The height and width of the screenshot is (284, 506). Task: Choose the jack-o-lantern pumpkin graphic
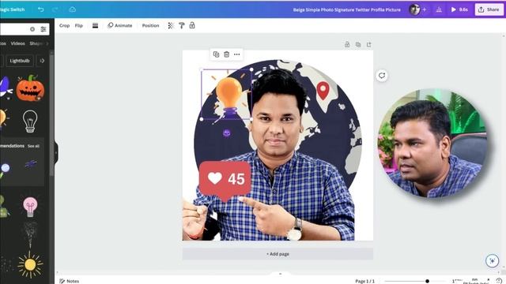point(30,88)
